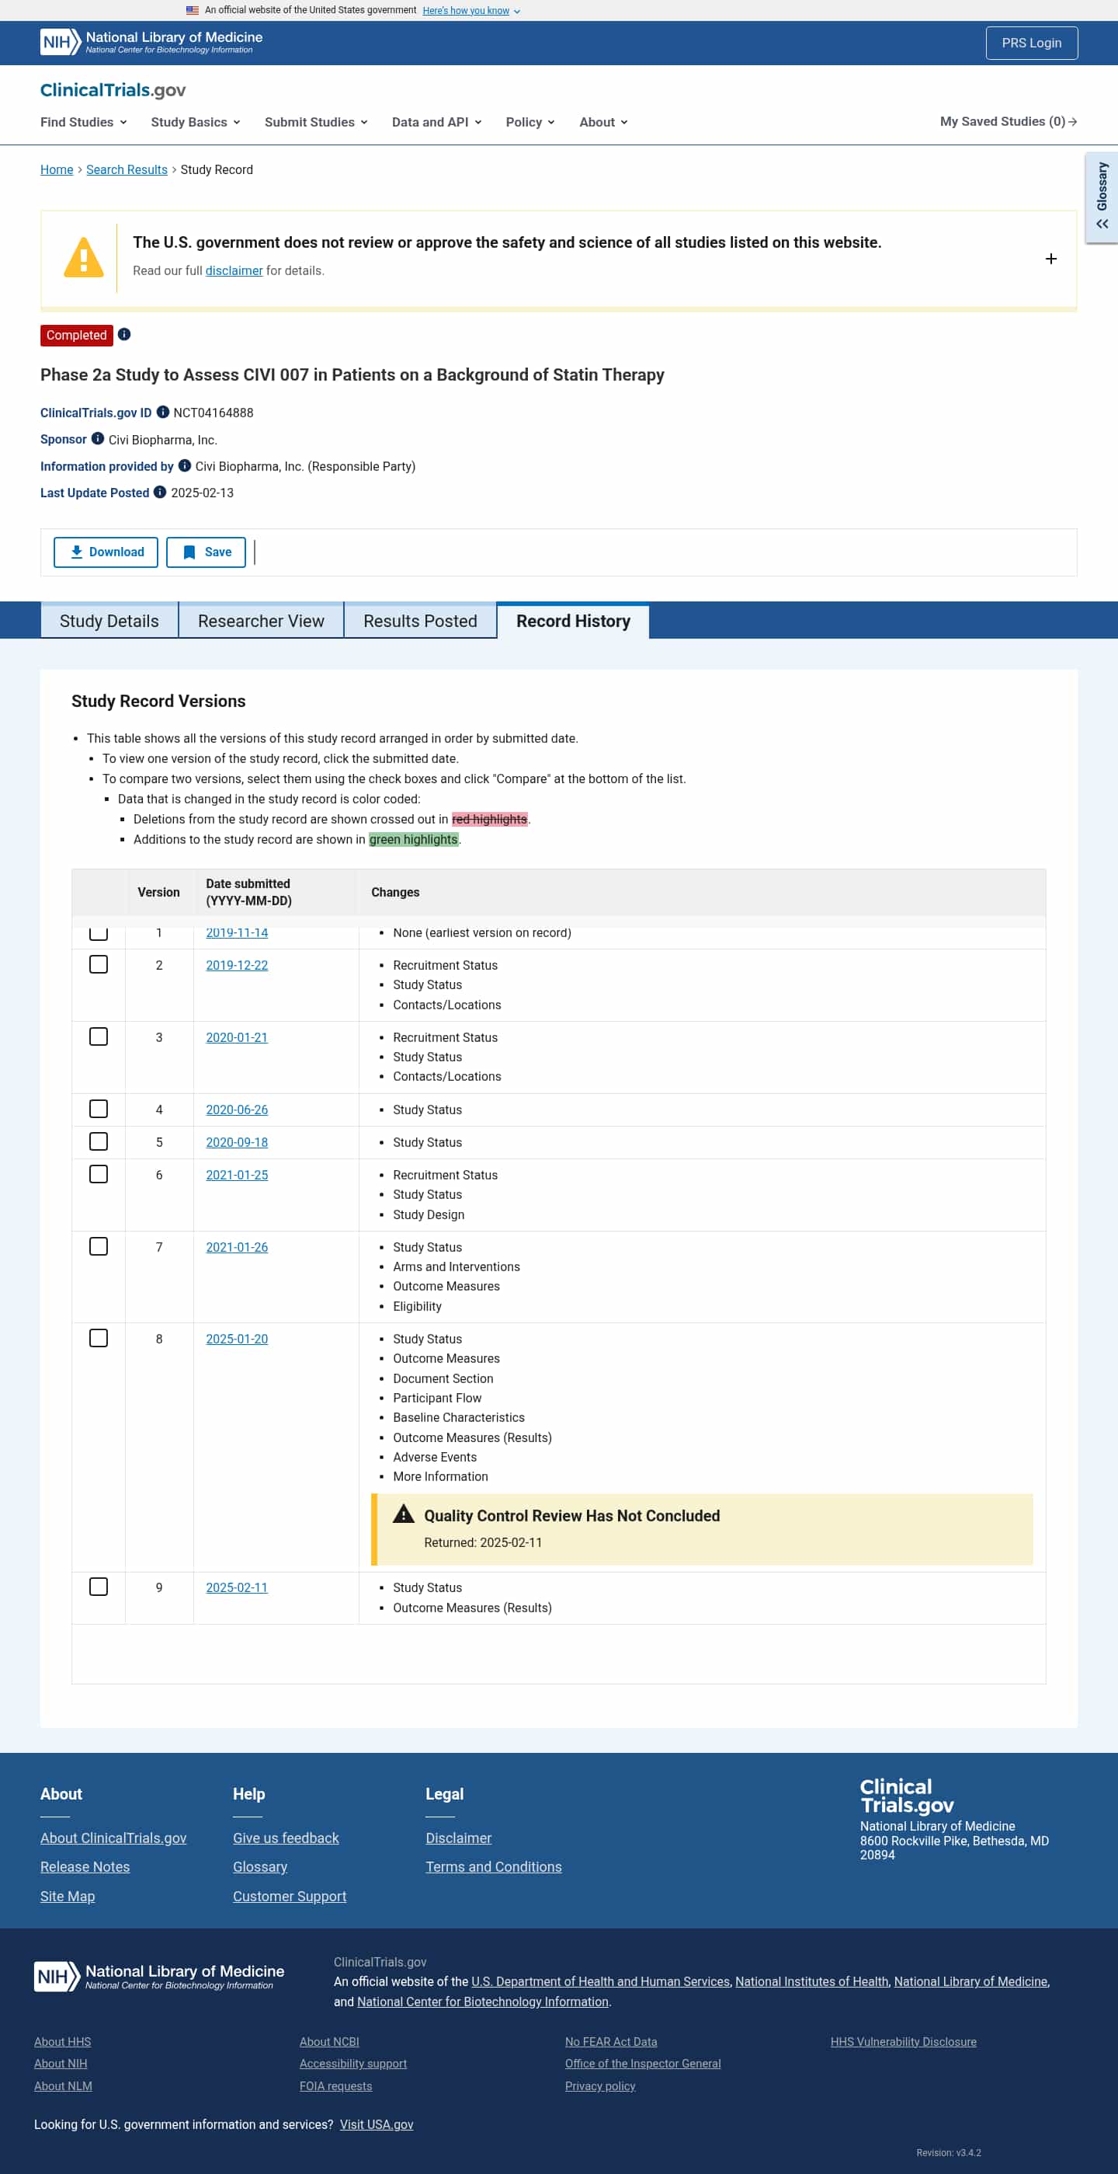Open the Data and API dropdown
This screenshot has height=2174, width=1118.
click(x=436, y=122)
